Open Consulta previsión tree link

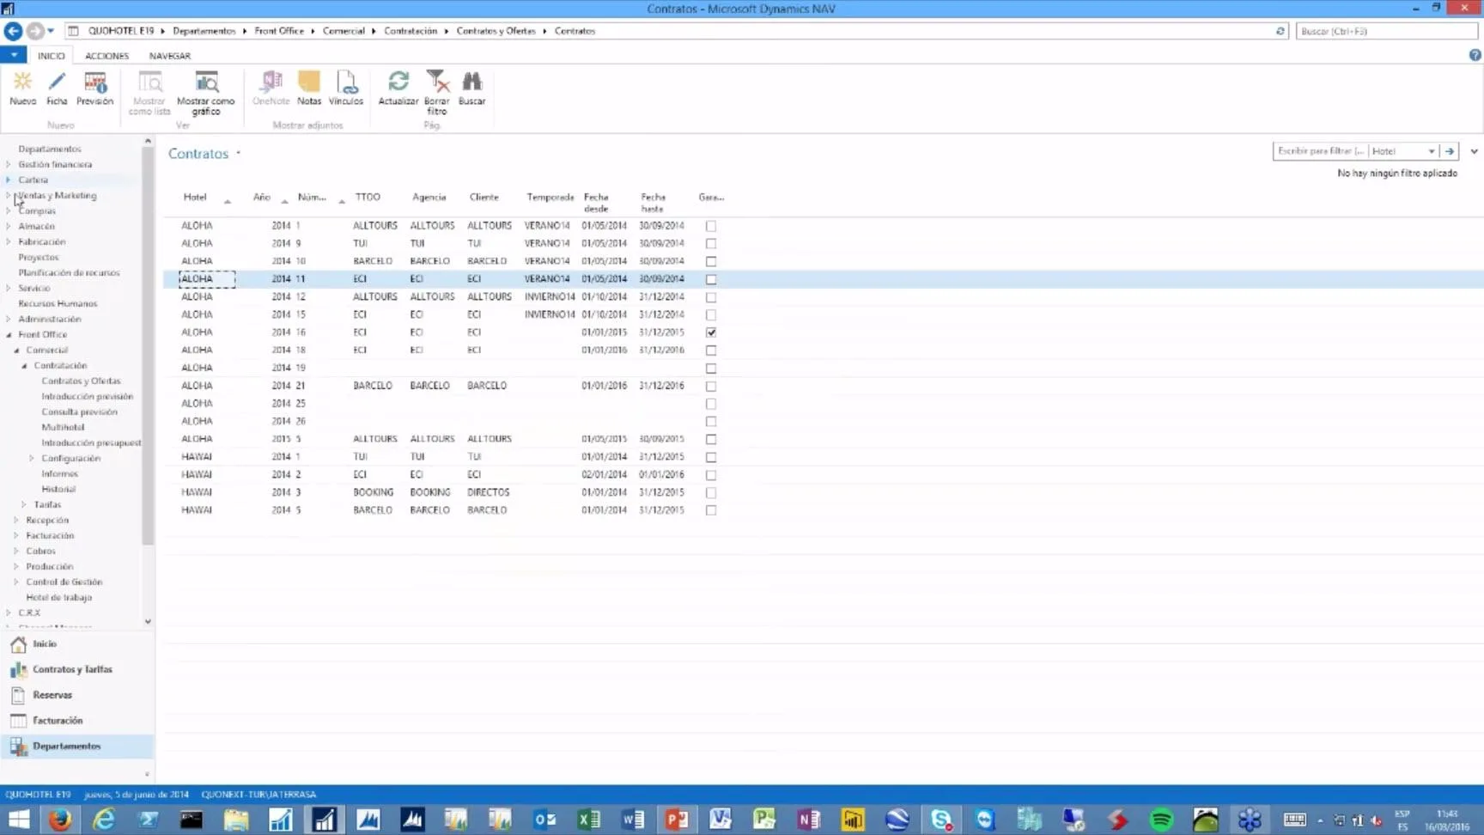click(80, 412)
